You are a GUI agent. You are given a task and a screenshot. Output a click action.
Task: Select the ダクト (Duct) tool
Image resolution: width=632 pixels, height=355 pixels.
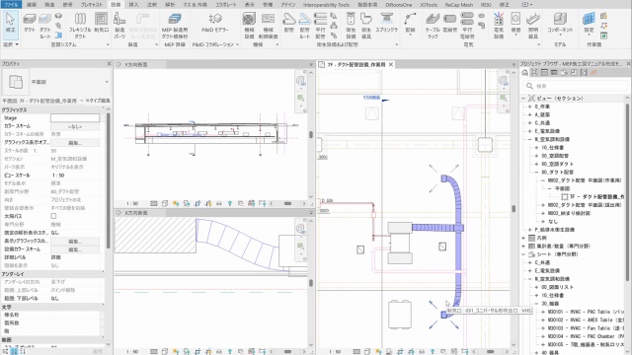point(29,23)
